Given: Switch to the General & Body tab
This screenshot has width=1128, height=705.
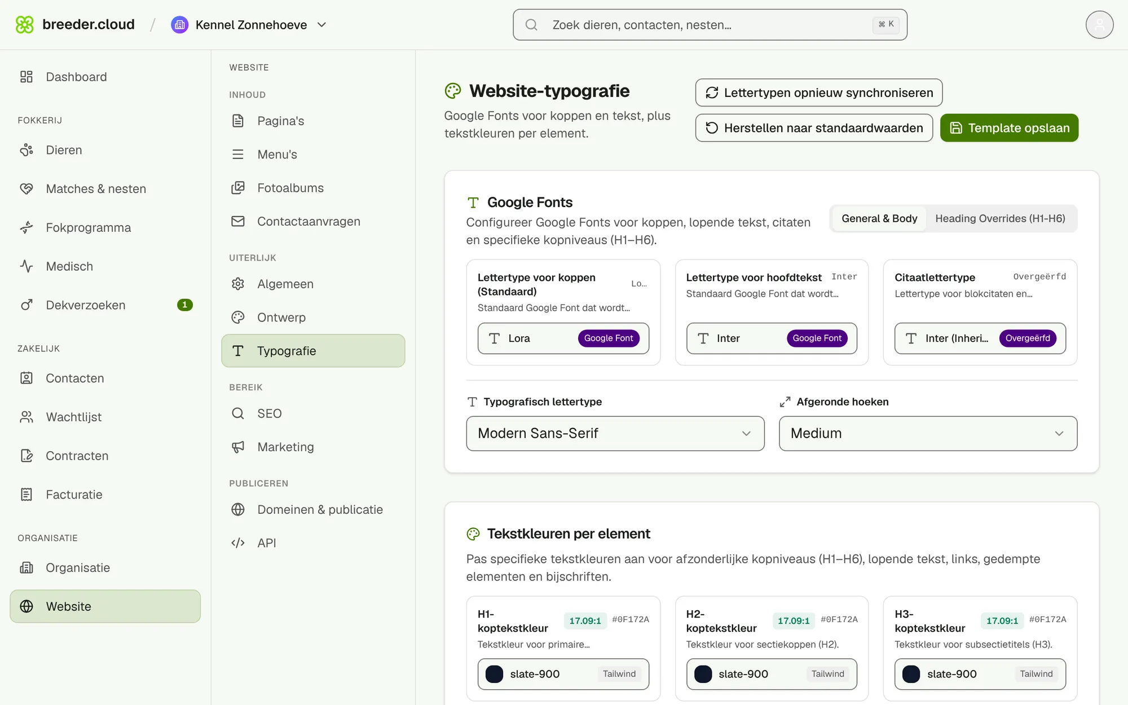Looking at the screenshot, I should point(879,218).
